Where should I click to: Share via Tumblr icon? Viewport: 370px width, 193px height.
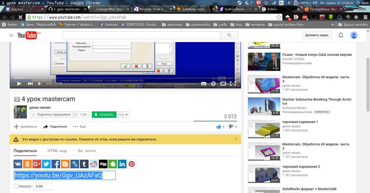[84, 164]
